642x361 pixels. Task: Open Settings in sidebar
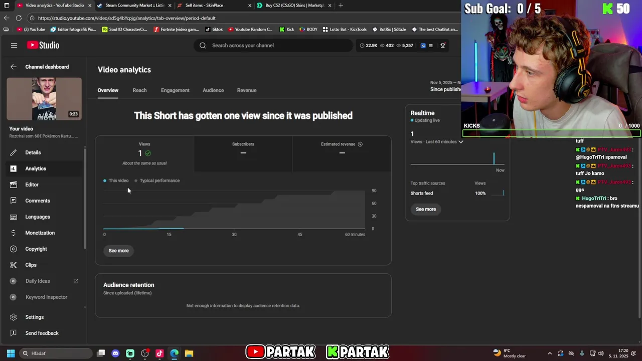click(44, 317)
